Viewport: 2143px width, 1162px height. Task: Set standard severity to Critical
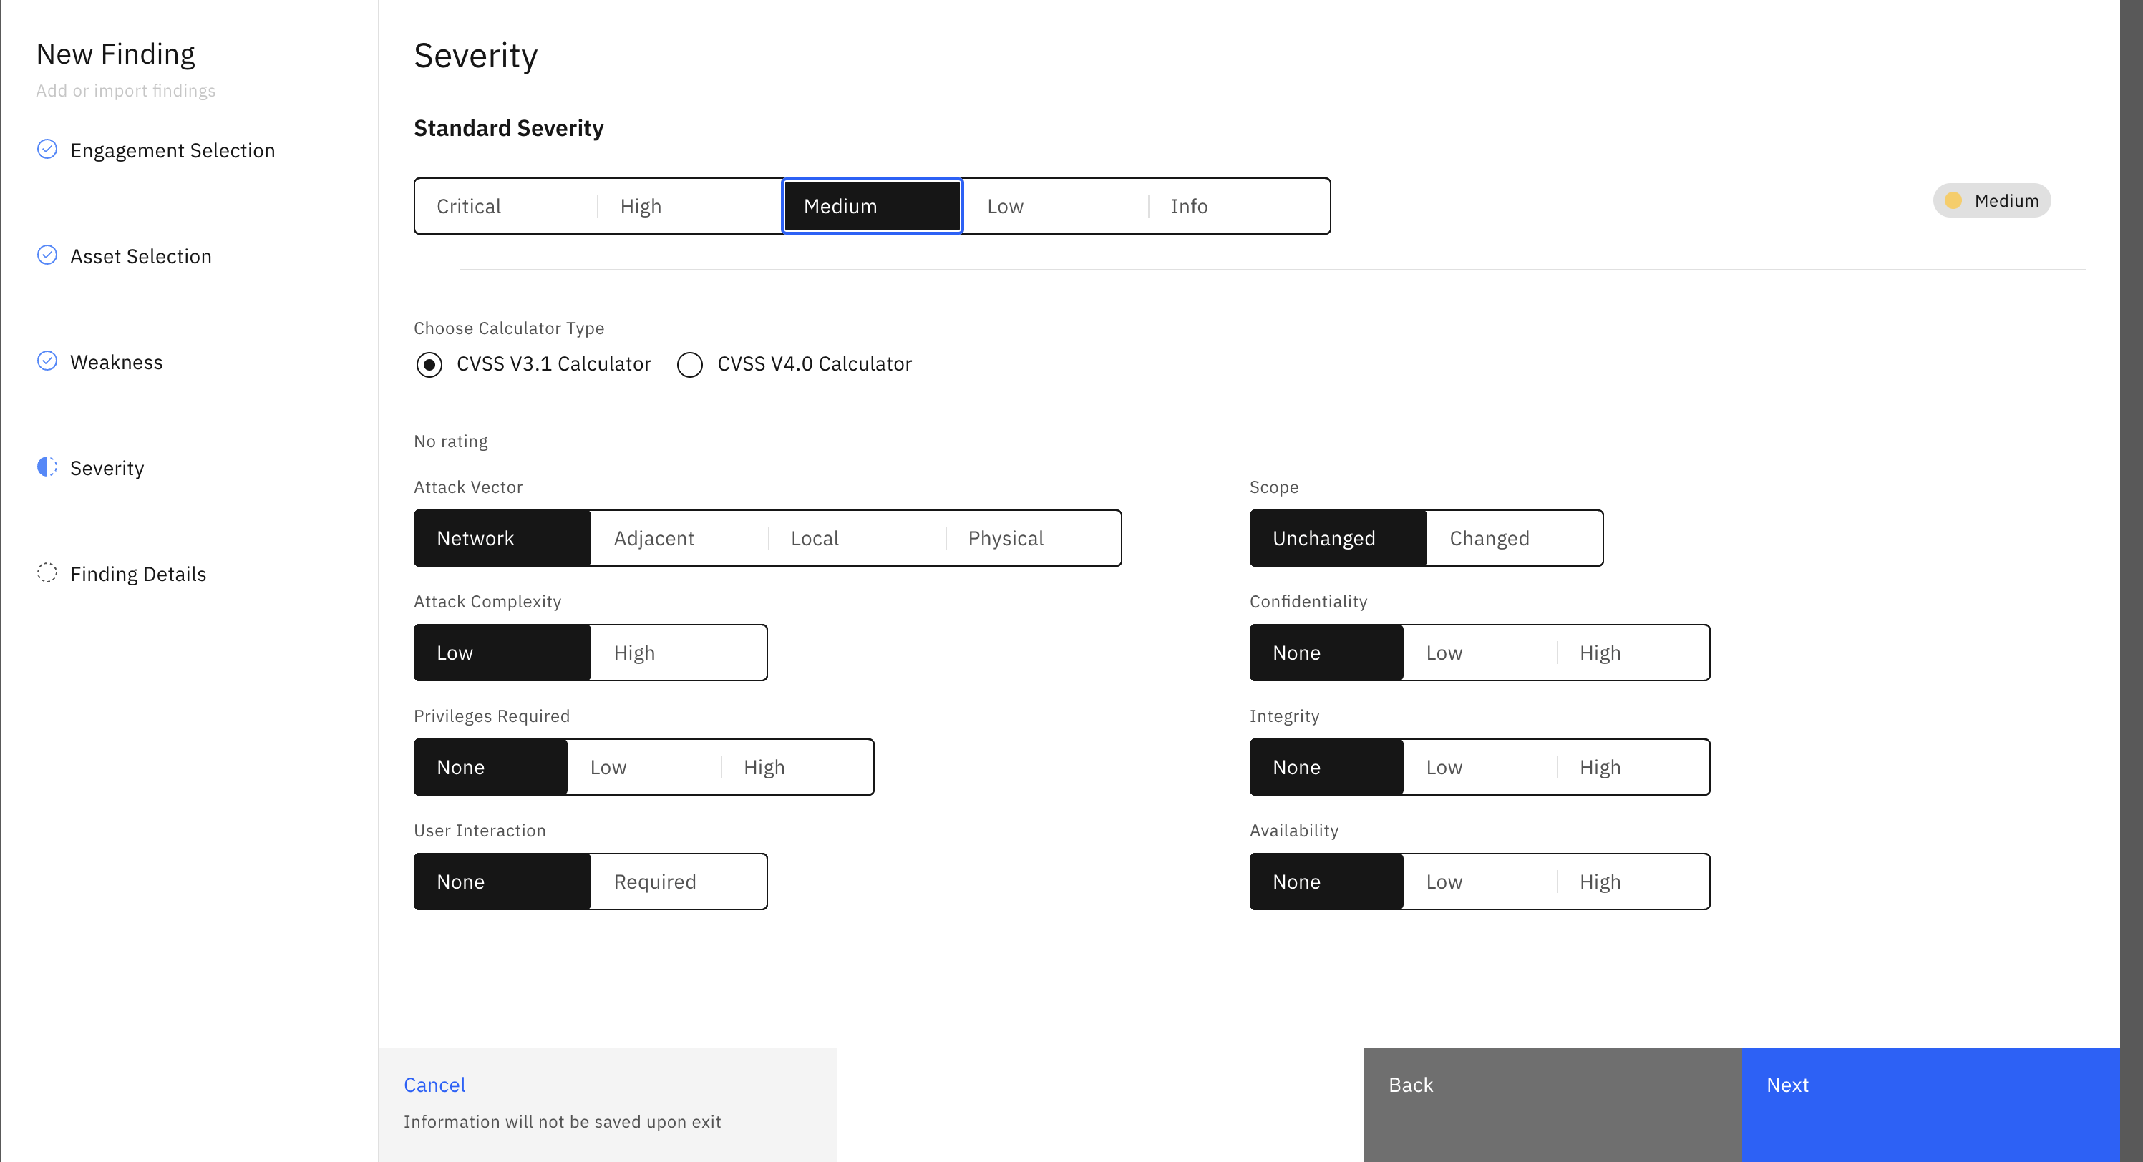(506, 206)
